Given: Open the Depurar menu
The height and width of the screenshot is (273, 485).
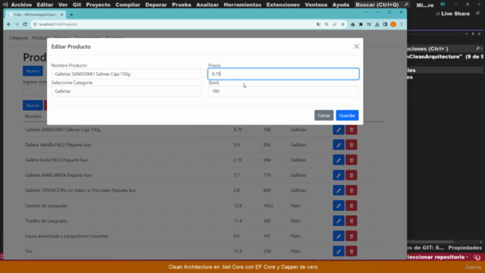Looking at the screenshot, I should point(156,5).
